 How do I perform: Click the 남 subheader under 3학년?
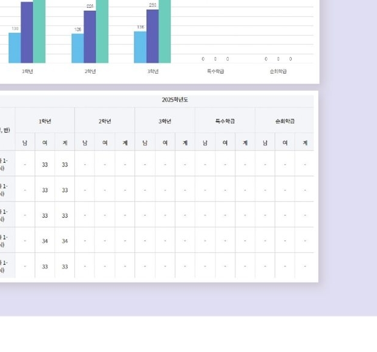145,143
